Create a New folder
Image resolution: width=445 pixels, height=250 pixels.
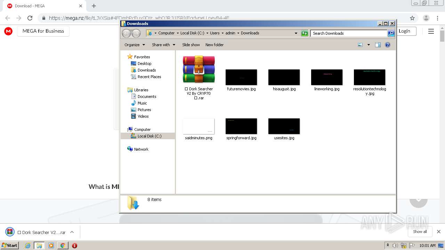click(215, 45)
